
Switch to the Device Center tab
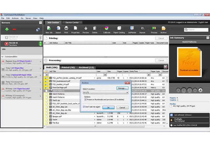tap(72, 22)
